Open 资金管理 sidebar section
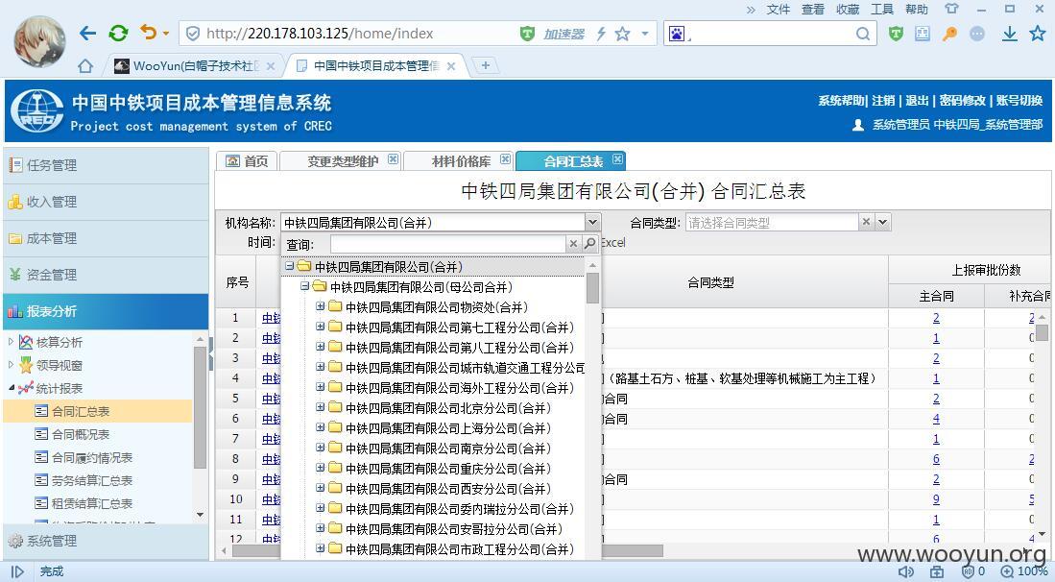 pos(106,275)
